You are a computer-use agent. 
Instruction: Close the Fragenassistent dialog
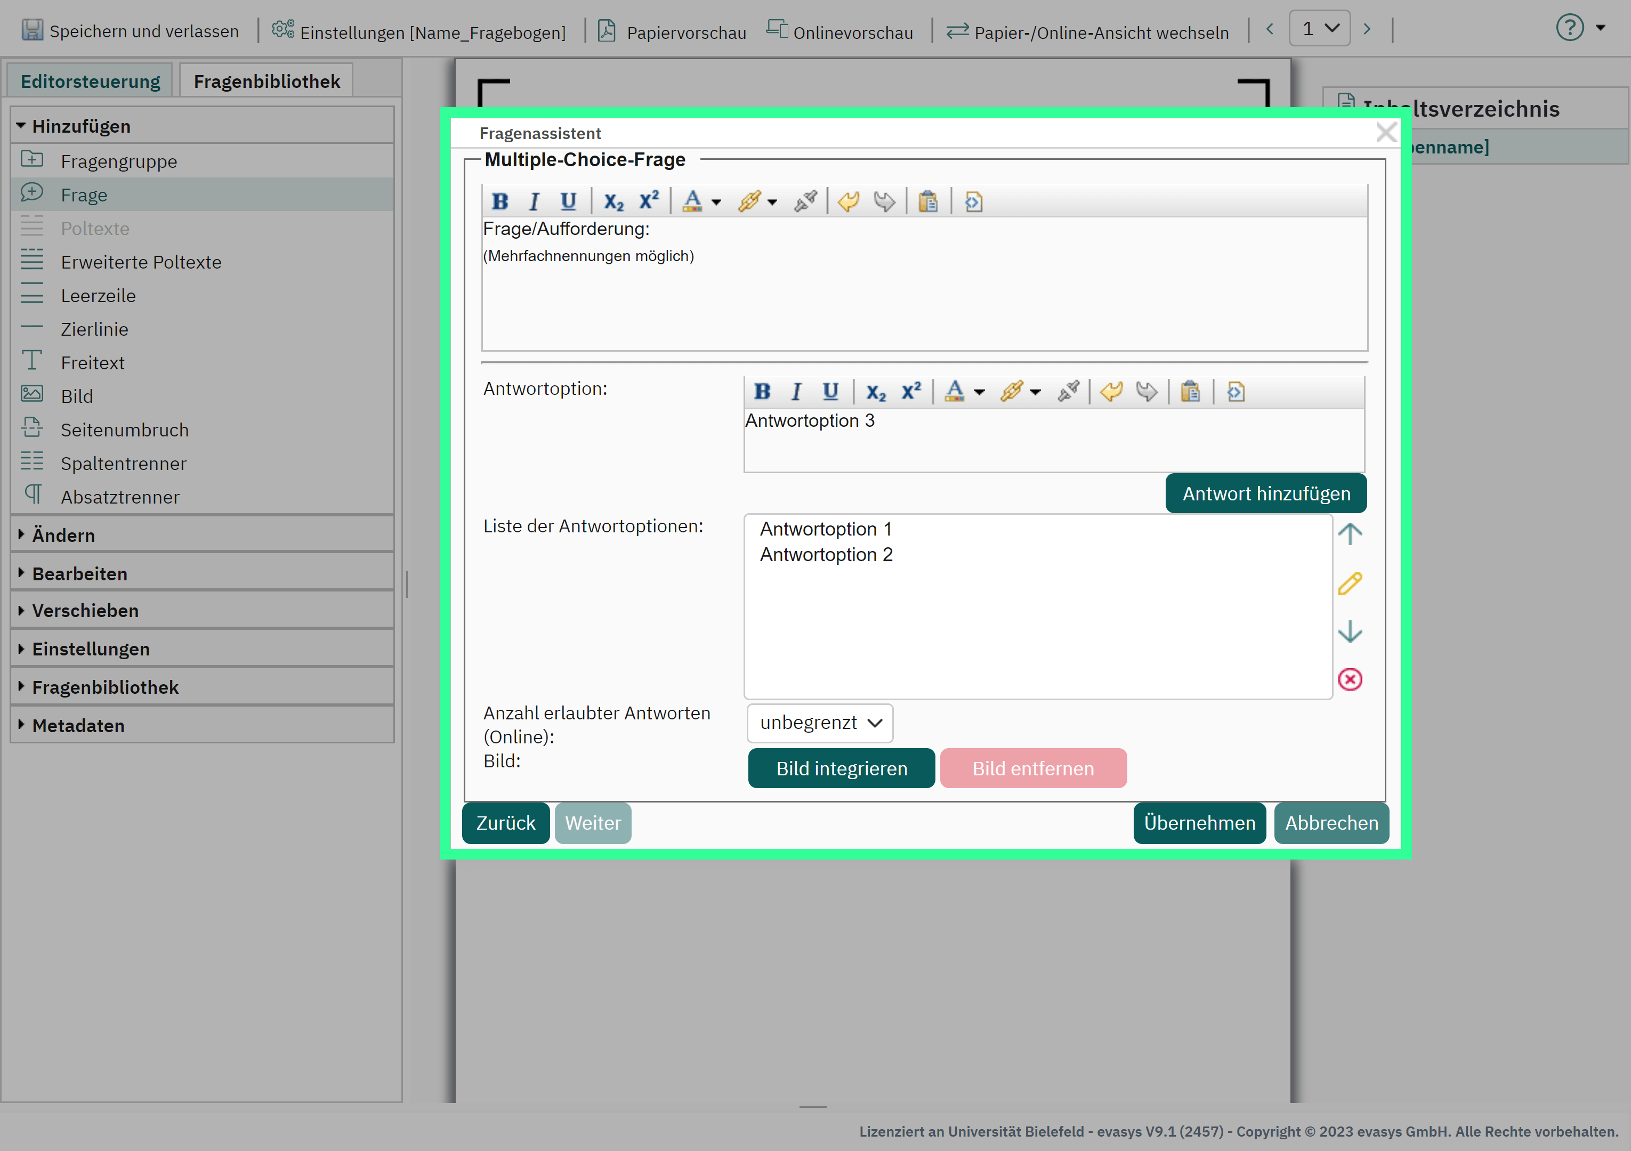point(1386,132)
